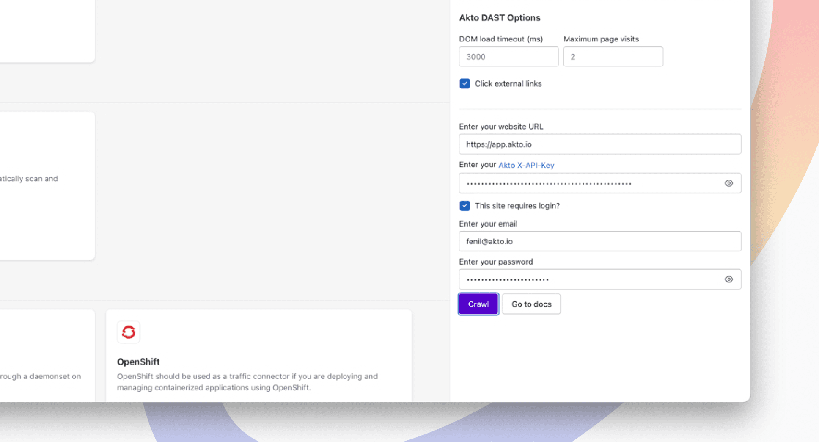Select the email field containing fenil@akto.io
Viewport: 819px width, 442px height.
(600, 241)
